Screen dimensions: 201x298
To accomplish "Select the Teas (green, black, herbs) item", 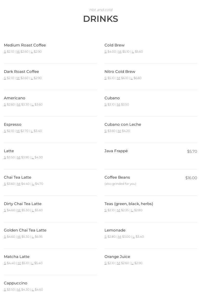I will click(129, 204).
